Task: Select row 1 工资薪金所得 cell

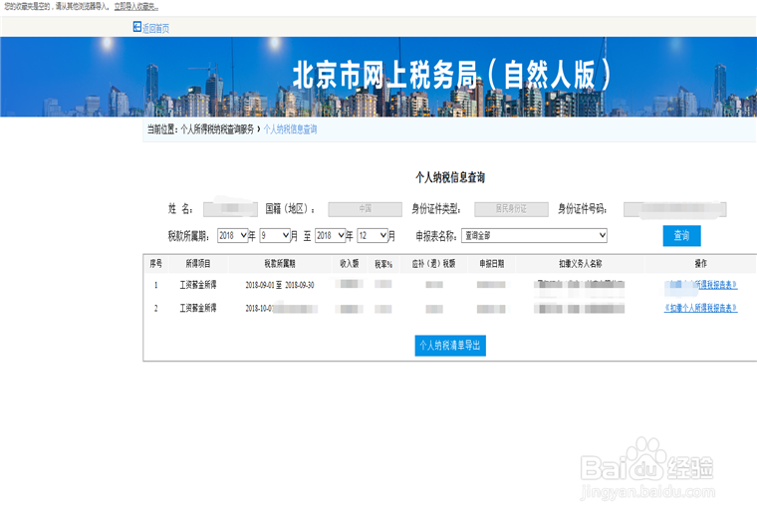Action: pos(198,285)
